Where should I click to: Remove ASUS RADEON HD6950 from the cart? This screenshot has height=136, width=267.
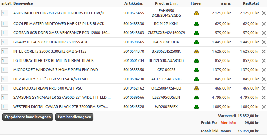pos(264,13)
